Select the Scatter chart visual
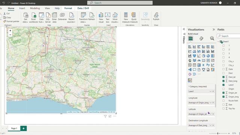240x135 pixels. (199, 56)
